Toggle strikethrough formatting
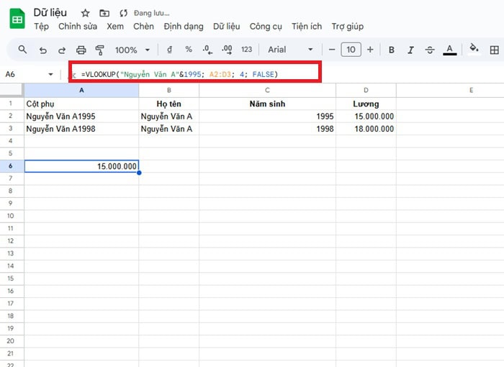Viewport: 504px width, 367px height. click(x=430, y=50)
